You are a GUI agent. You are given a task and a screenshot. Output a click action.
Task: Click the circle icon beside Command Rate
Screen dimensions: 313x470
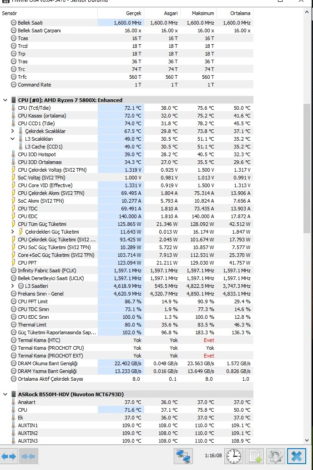click(x=14, y=85)
